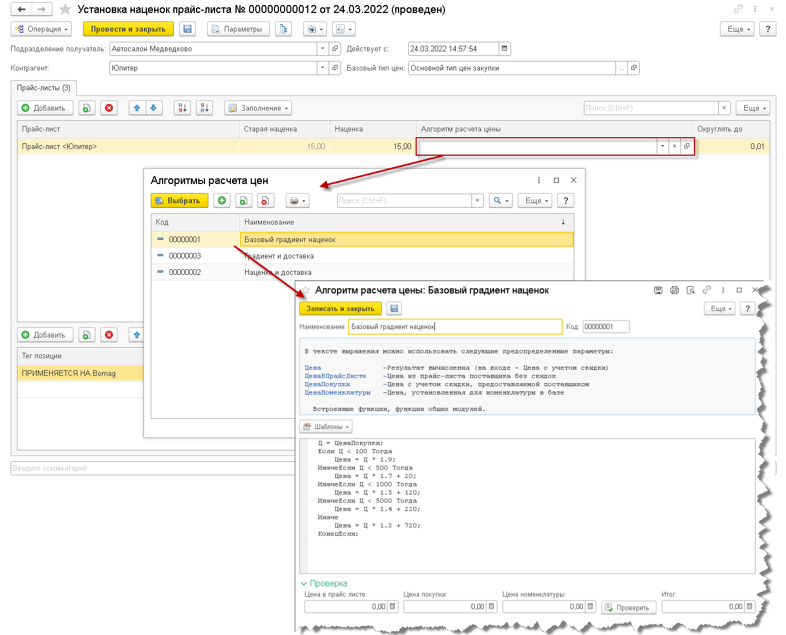This screenshot has height=635, width=786.
Task: Clear the Алгоритм расчета цены cell value
Action: [x=674, y=146]
